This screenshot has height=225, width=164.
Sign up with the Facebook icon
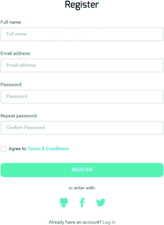click(82, 203)
